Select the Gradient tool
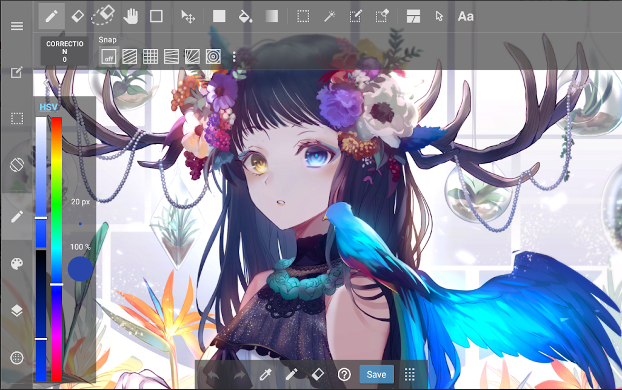The image size is (622, 390). tap(271, 16)
